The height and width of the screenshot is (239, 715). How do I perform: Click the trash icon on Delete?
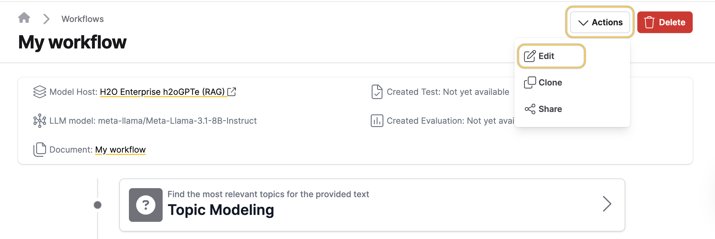(x=649, y=22)
